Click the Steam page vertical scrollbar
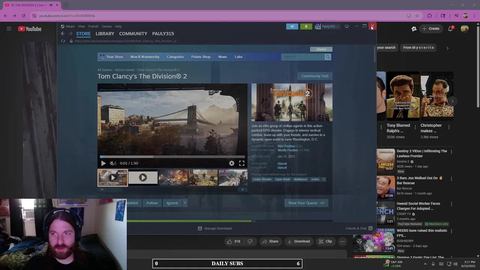The image size is (480, 270). [375, 54]
